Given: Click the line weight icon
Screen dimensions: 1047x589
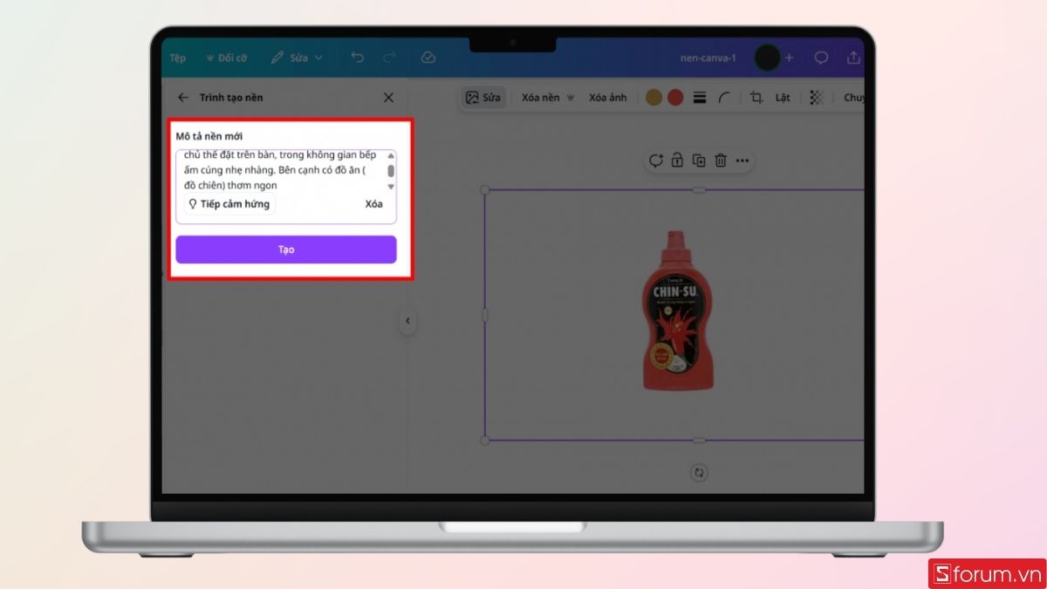Looking at the screenshot, I should pyautogui.click(x=699, y=98).
